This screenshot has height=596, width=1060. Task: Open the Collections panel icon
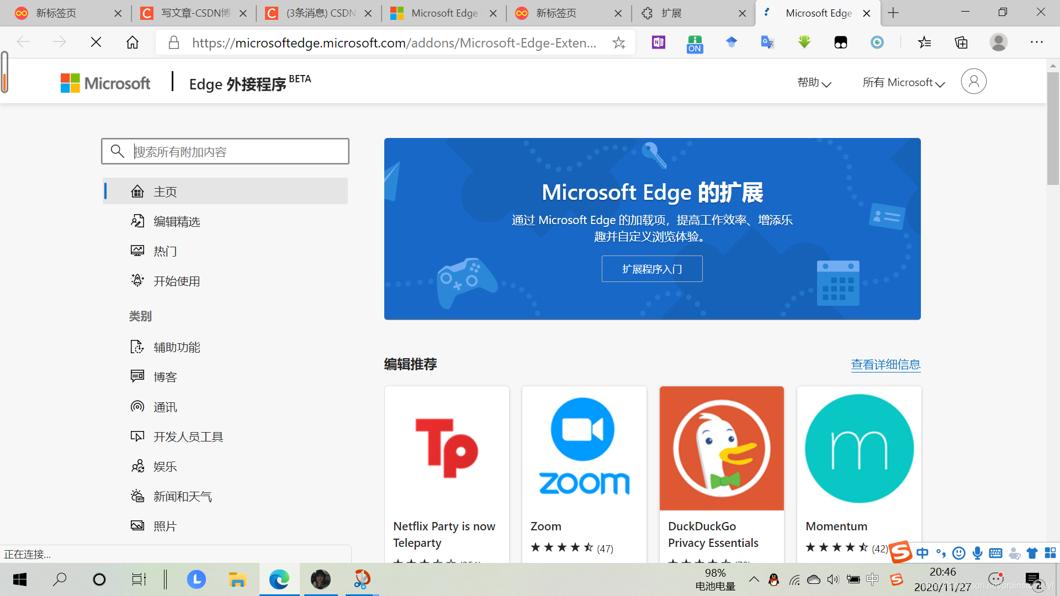coord(961,42)
